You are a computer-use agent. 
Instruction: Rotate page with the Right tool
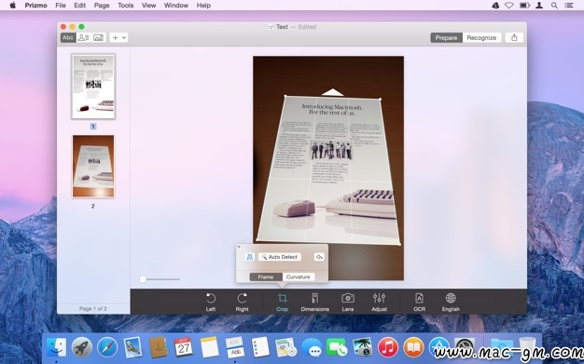point(242,302)
